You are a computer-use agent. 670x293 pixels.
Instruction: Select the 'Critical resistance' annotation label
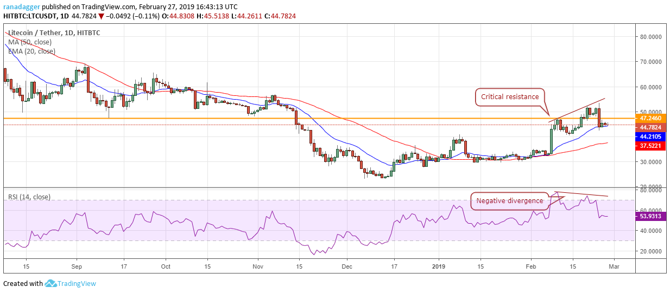tap(509, 97)
